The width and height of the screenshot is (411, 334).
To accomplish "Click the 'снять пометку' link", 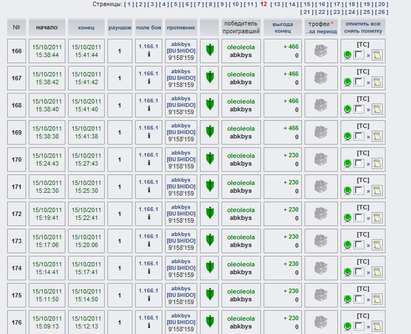I will click(363, 31).
